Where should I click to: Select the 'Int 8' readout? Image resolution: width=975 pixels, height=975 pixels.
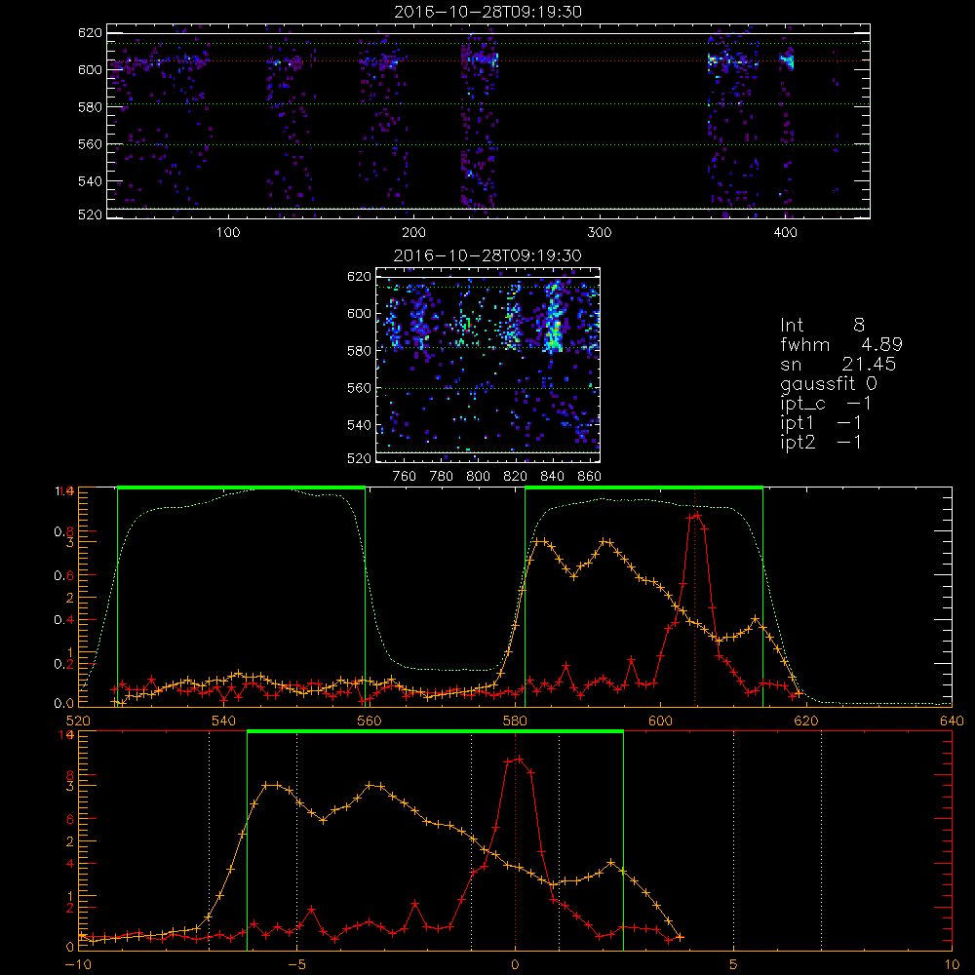(822, 326)
